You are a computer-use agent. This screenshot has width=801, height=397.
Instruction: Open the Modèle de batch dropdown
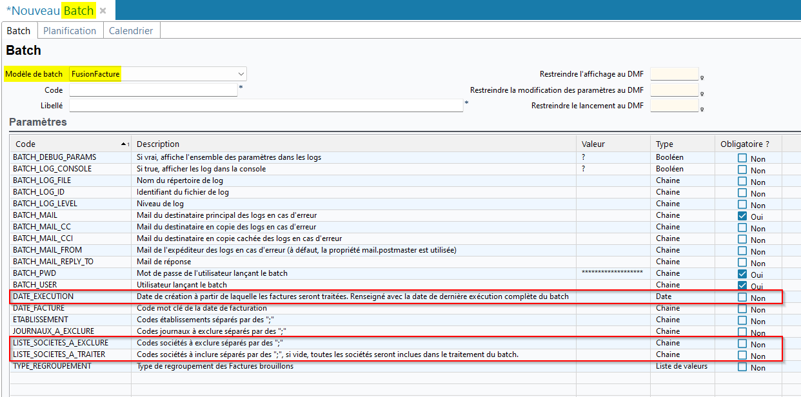241,74
